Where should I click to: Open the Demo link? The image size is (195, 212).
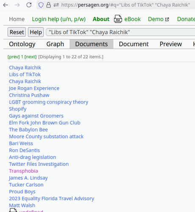tap(156, 19)
